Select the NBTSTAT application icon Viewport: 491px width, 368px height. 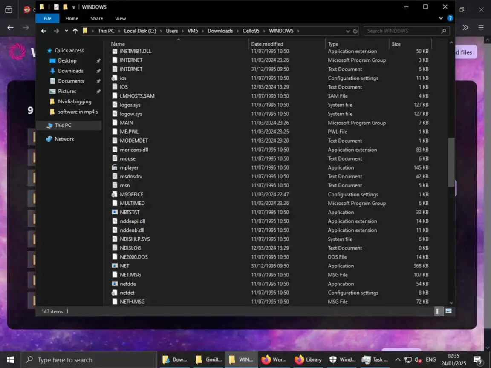click(x=115, y=212)
